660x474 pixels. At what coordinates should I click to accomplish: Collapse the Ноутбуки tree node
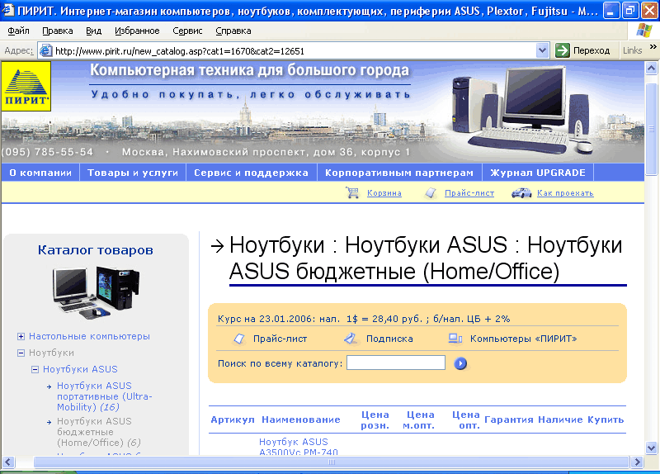click(x=21, y=353)
